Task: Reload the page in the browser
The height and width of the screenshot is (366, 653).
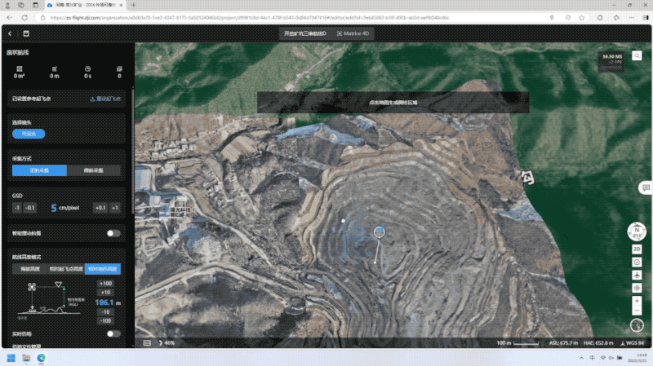Action: click(x=24, y=17)
